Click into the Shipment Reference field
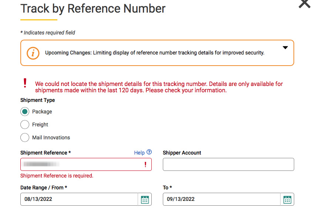The height and width of the screenshot is (212, 319). click(81, 165)
